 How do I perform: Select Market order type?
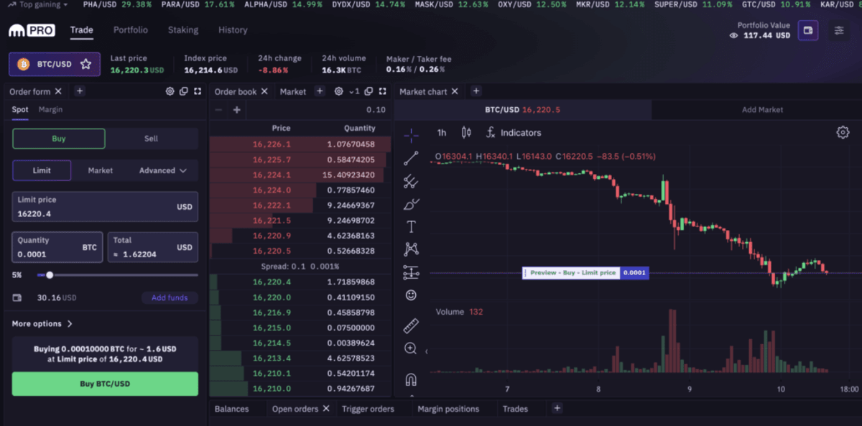click(x=100, y=170)
